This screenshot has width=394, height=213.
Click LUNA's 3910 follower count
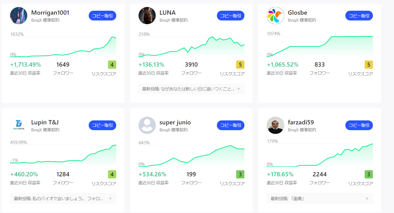[x=191, y=65]
